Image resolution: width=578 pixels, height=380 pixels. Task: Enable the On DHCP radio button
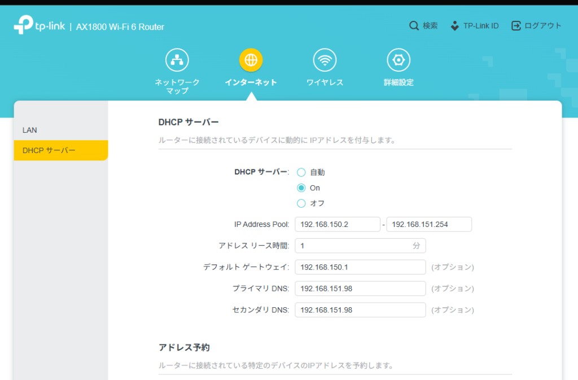[x=301, y=188]
